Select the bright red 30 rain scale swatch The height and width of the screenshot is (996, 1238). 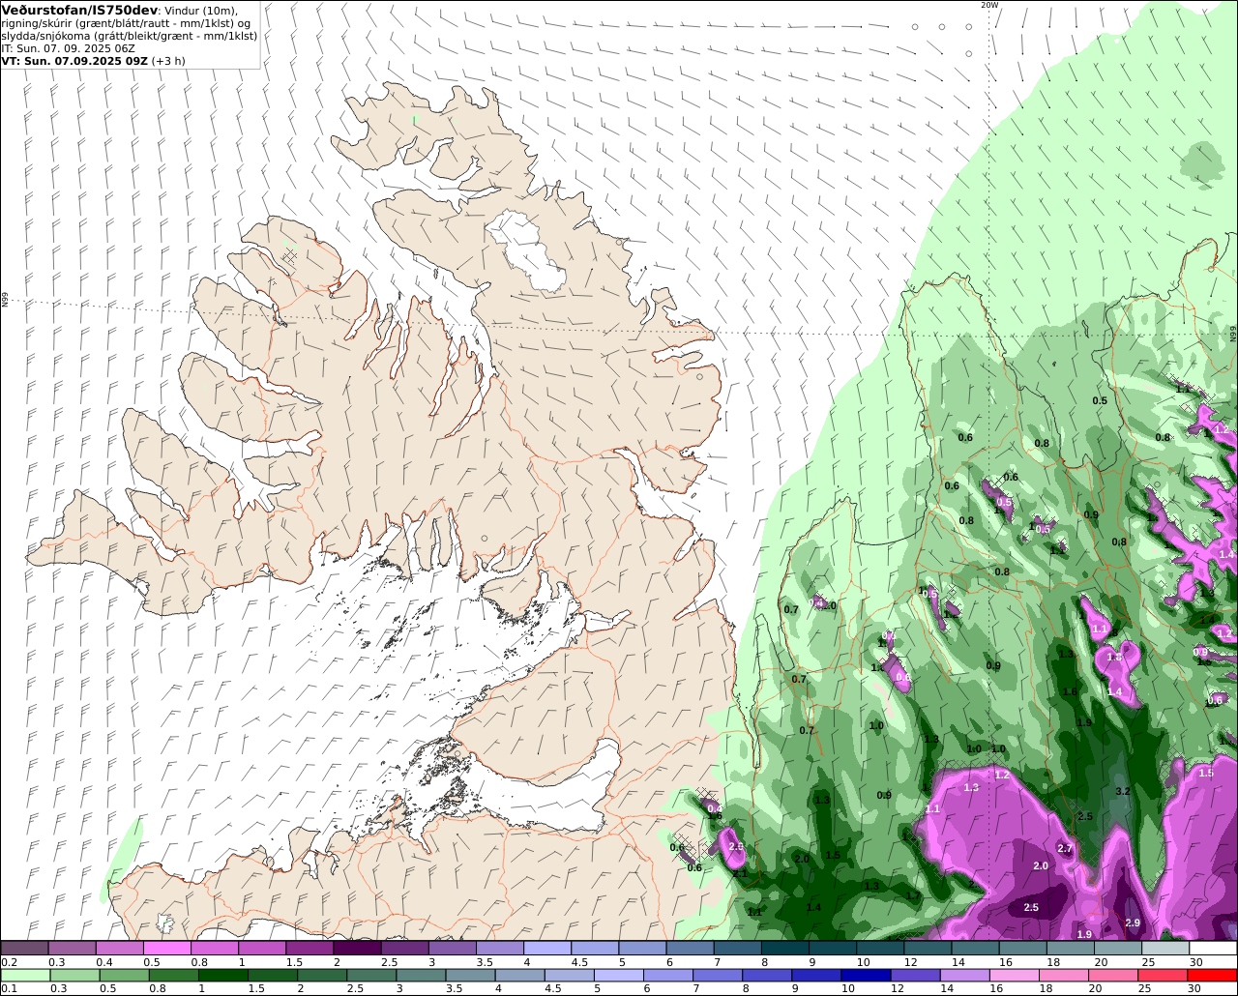click(1213, 976)
